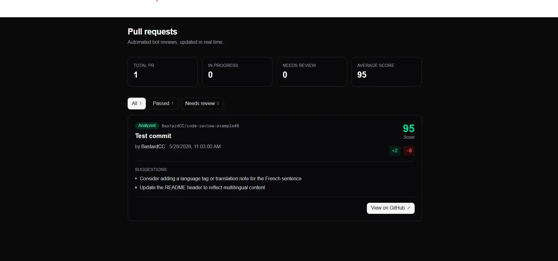Image resolution: width=558 pixels, height=261 pixels.
Task: Open the BastardCC/code-review-example#8 reference
Action: pos(200,126)
